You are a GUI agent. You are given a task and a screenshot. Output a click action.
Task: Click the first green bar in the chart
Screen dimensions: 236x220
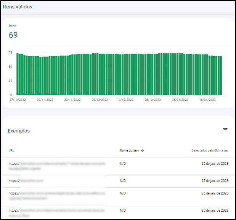pos(18,74)
